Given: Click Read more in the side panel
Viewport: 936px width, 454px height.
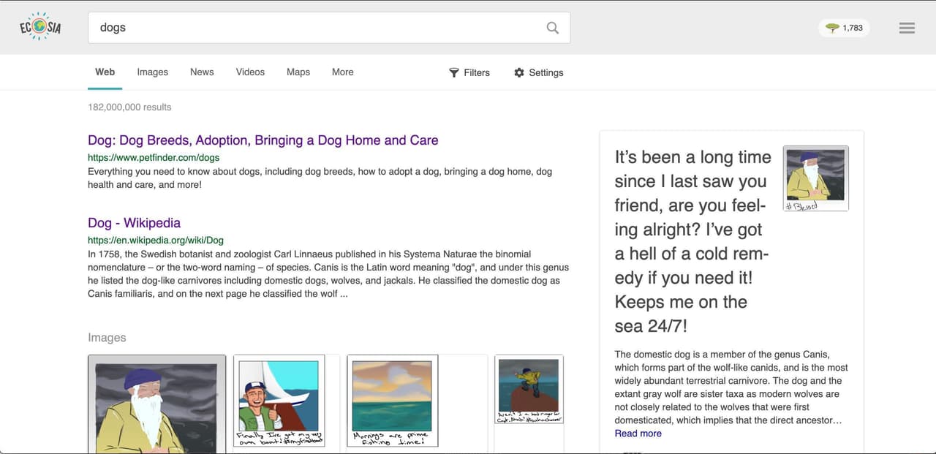Looking at the screenshot, I should click(x=638, y=433).
